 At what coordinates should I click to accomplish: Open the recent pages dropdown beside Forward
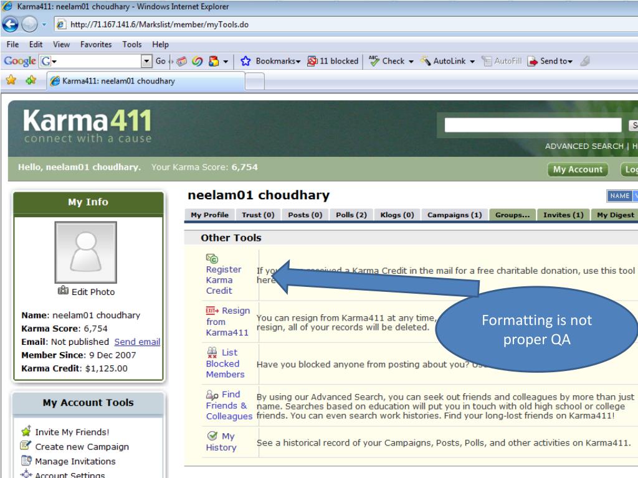tap(44, 25)
